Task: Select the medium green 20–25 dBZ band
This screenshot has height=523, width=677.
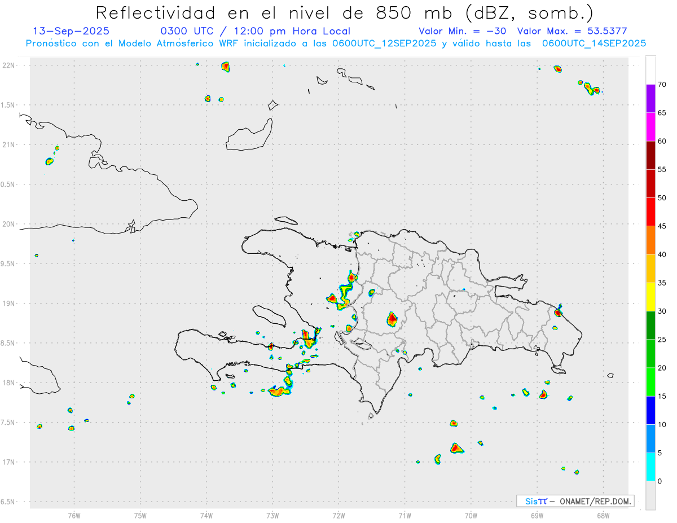Action: [x=650, y=354]
